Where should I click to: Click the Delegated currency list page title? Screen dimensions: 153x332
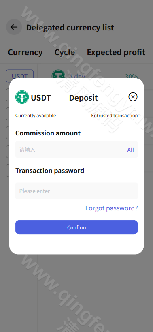coord(70,28)
